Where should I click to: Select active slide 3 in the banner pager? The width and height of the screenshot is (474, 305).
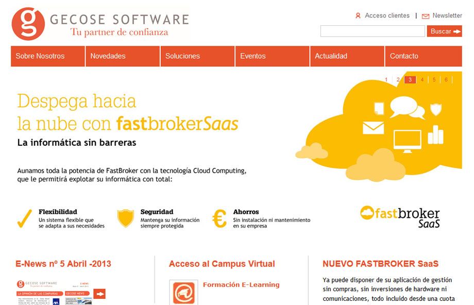410,80
